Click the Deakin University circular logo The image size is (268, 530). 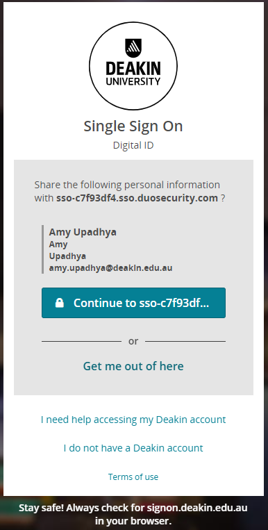point(133,66)
